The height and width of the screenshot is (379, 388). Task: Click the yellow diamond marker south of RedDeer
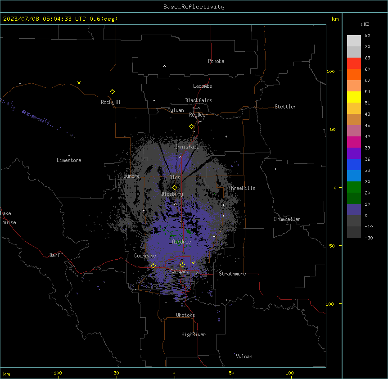tap(191, 126)
